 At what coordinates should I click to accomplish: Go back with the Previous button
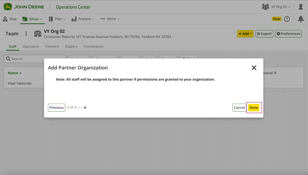click(x=57, y=108)
